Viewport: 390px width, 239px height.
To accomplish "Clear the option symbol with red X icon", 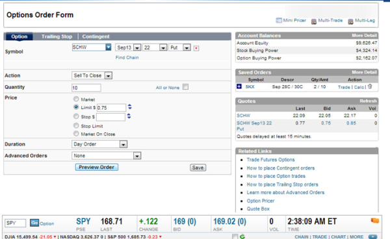I will pyautogui.click(x=196, y=48).
